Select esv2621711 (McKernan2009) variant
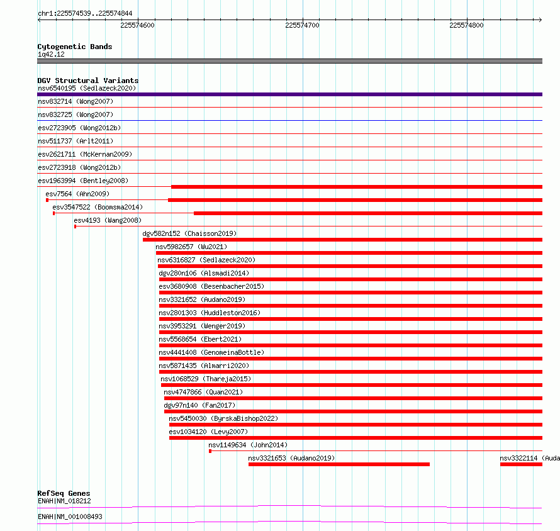 click(x=85, y=154)
